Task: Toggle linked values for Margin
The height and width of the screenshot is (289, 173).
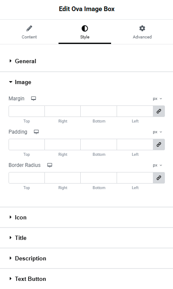Action: click(x=159, y=111)
